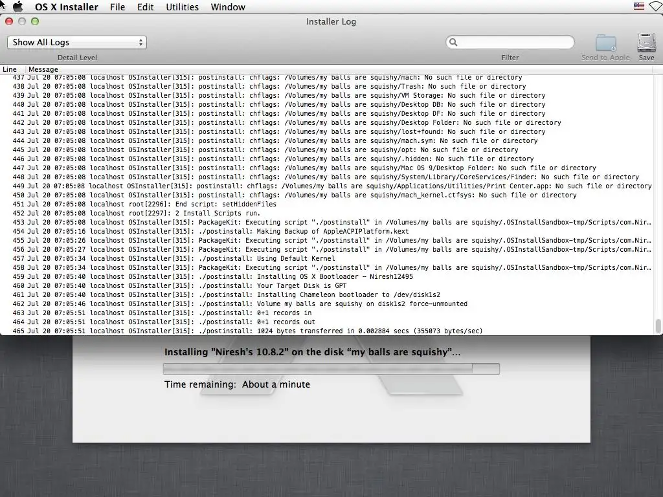The width and height of the screenshot is (663, 497).
Task: Open the File menu
Action: pos(117,7)
